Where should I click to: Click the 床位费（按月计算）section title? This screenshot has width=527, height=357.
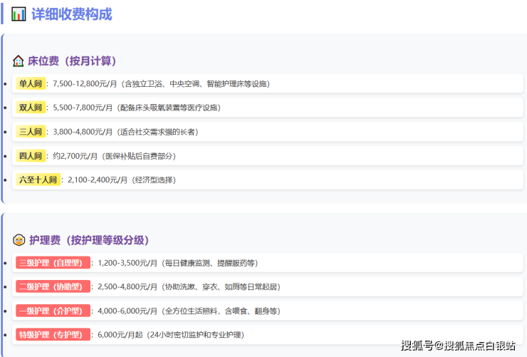(72, 61)
